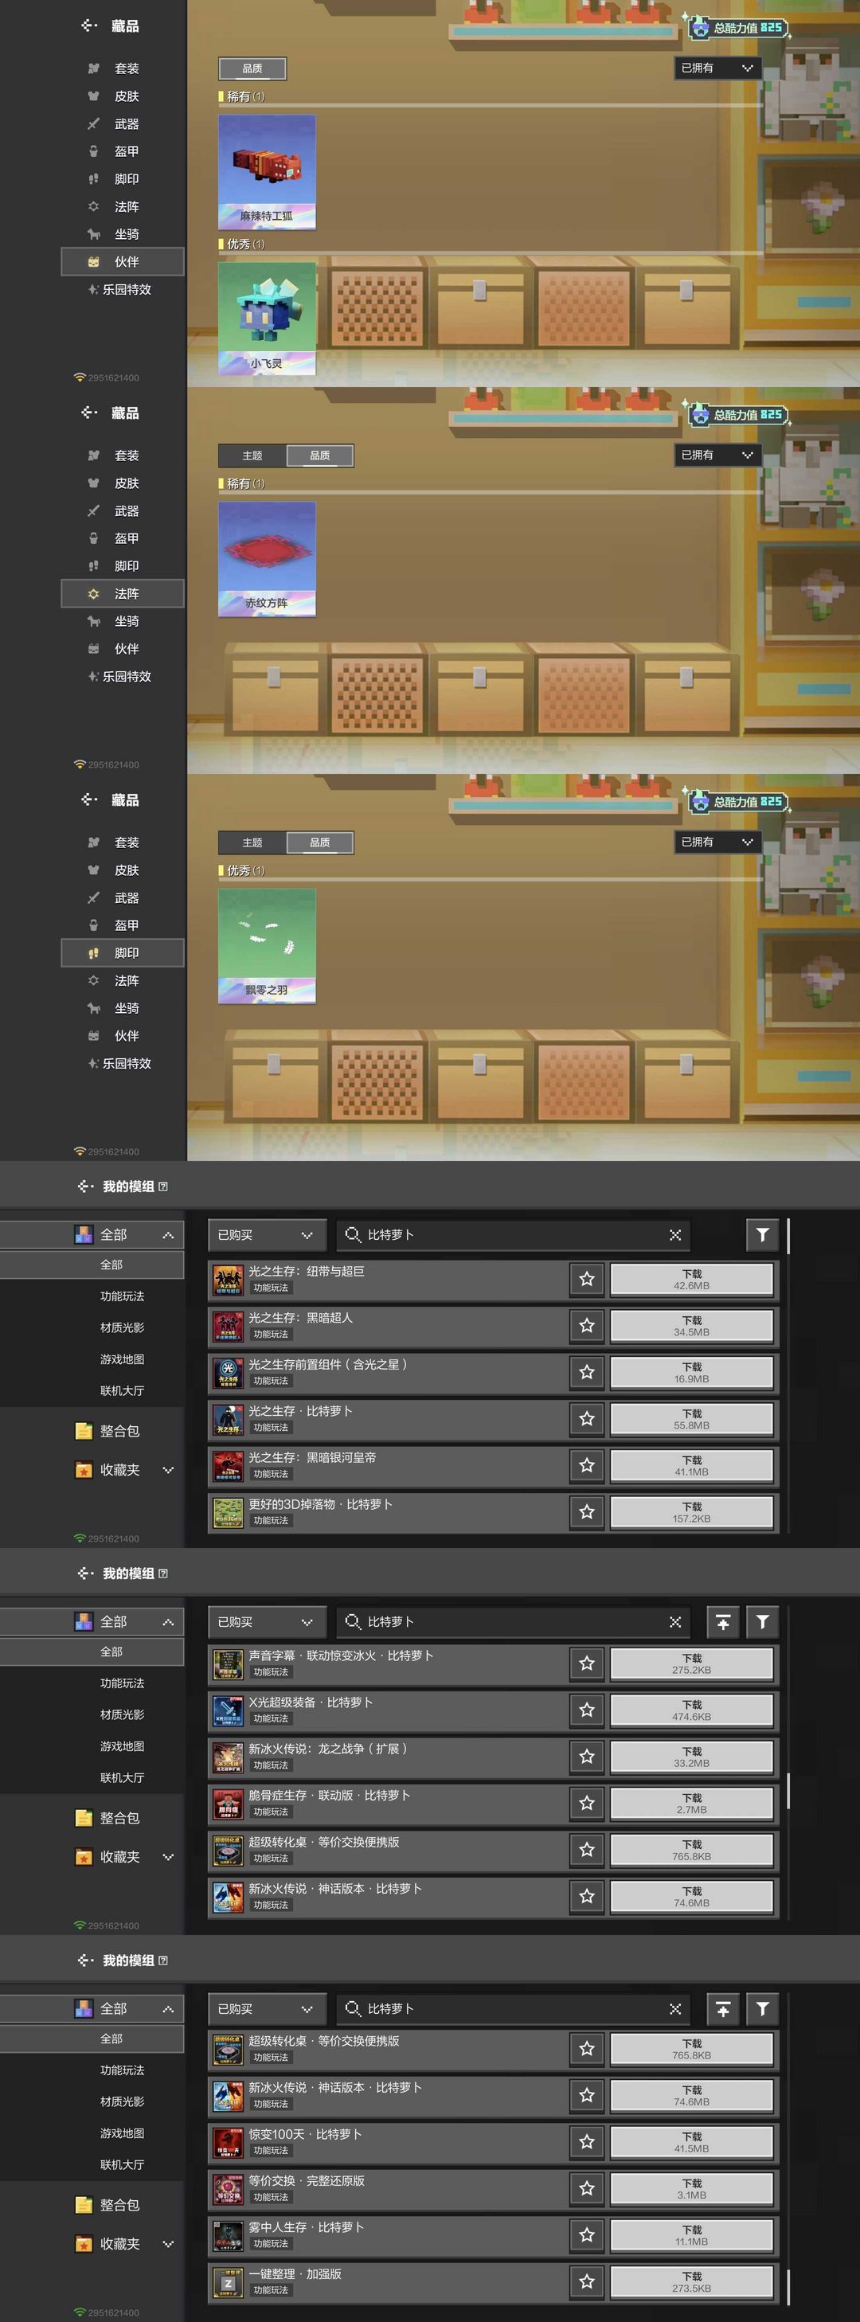Click the highlighted 脚印 sidebar item
Image resolution: width=860 pixels, height=2322 pixels.
click(123, 953)
